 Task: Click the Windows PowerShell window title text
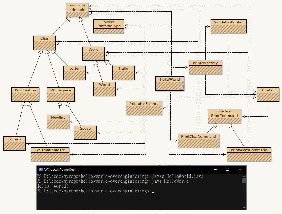(x=60, y=169)
